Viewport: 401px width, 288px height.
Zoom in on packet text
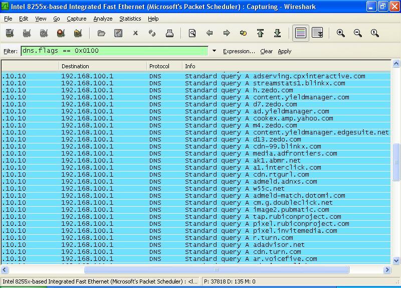[341, 33]
